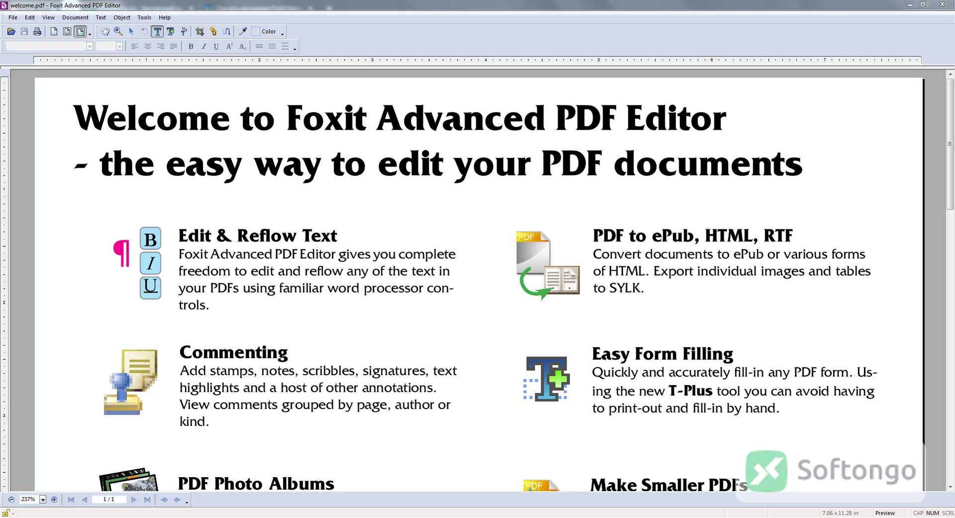This screenshot has height=518, width=955.
Task: Open the zoom percentage dropdown
Action: pyautogui.click(x=43, y=500)
